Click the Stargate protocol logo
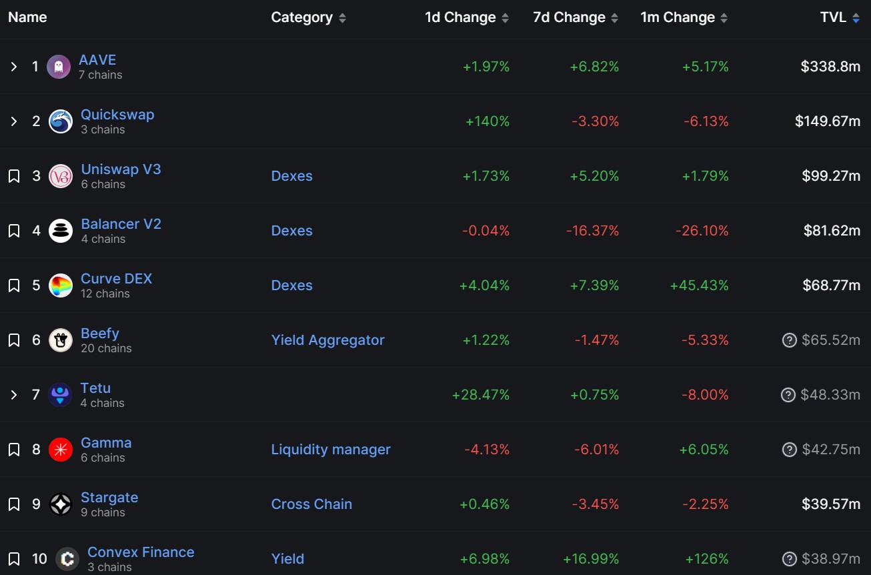Screen dimensions: 871x575 [x=60, y=504]
